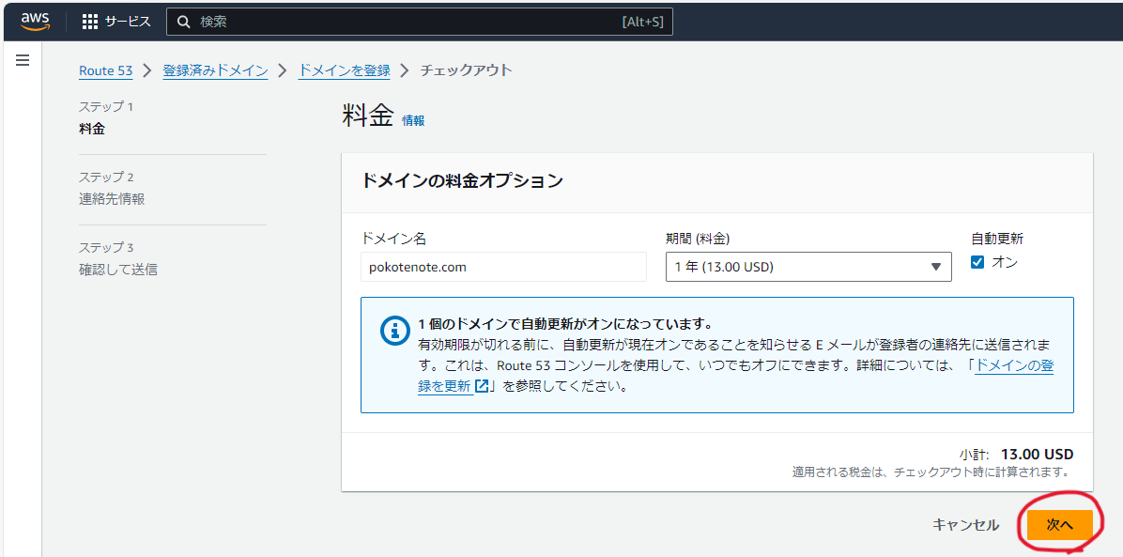1123x557 pixels.
Task: Click the chevron after Route 53 breadcrumb
Action: [147, 70]
